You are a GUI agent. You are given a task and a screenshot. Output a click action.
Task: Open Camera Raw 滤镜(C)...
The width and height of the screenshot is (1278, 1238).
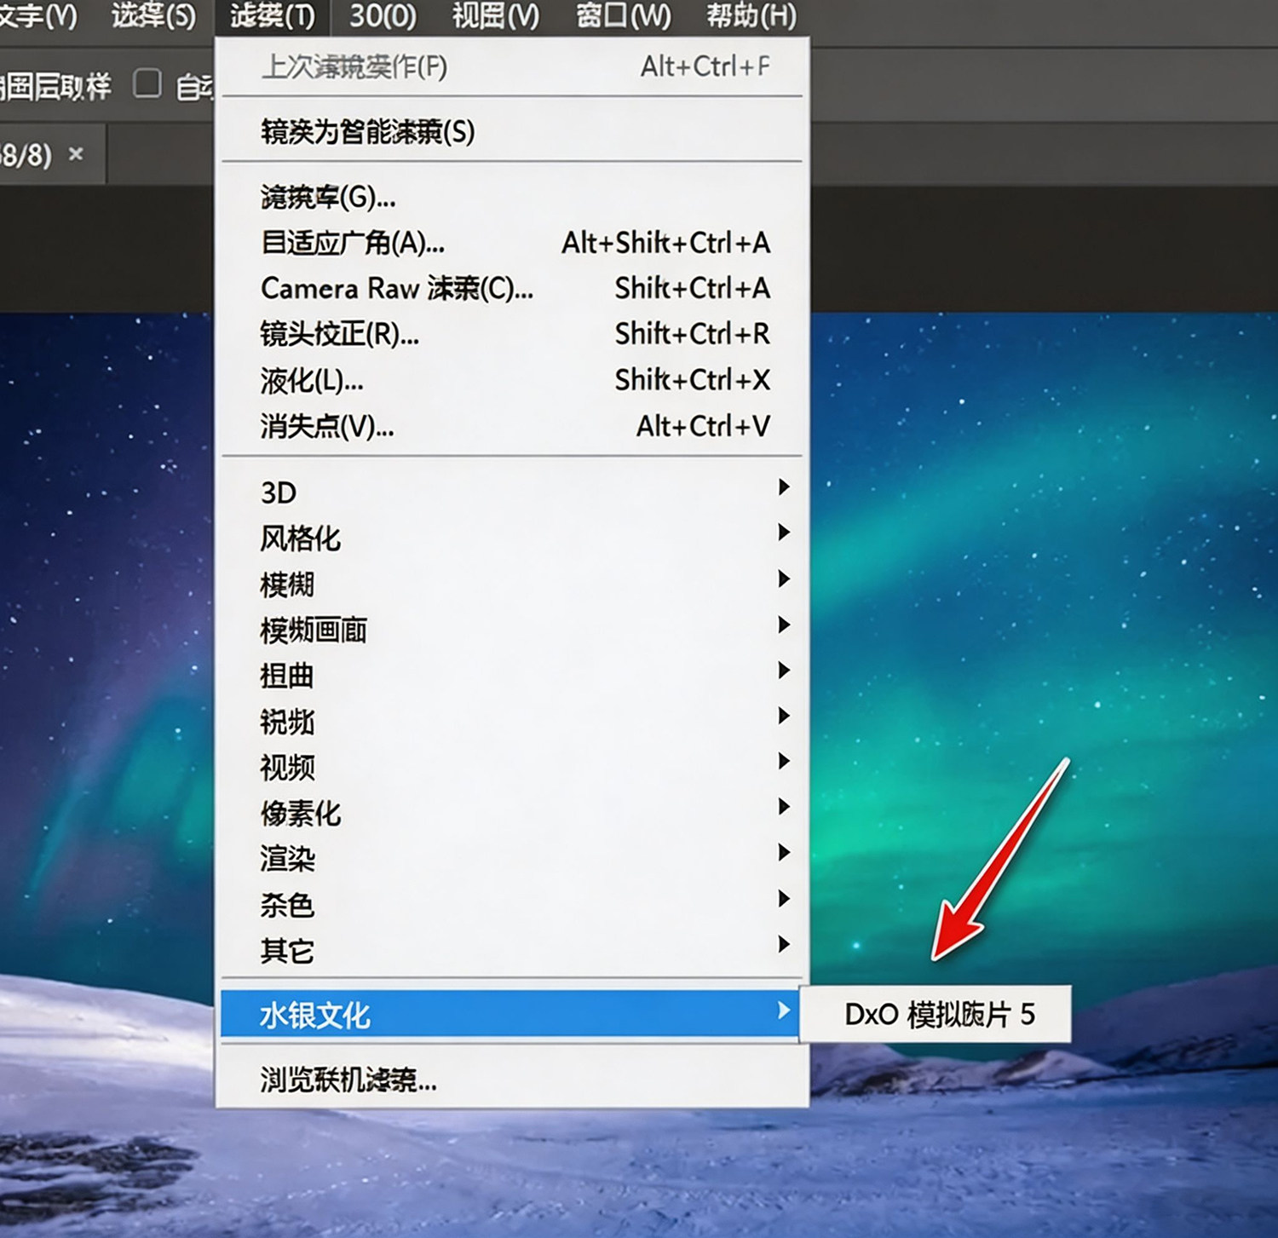(511, 289)
